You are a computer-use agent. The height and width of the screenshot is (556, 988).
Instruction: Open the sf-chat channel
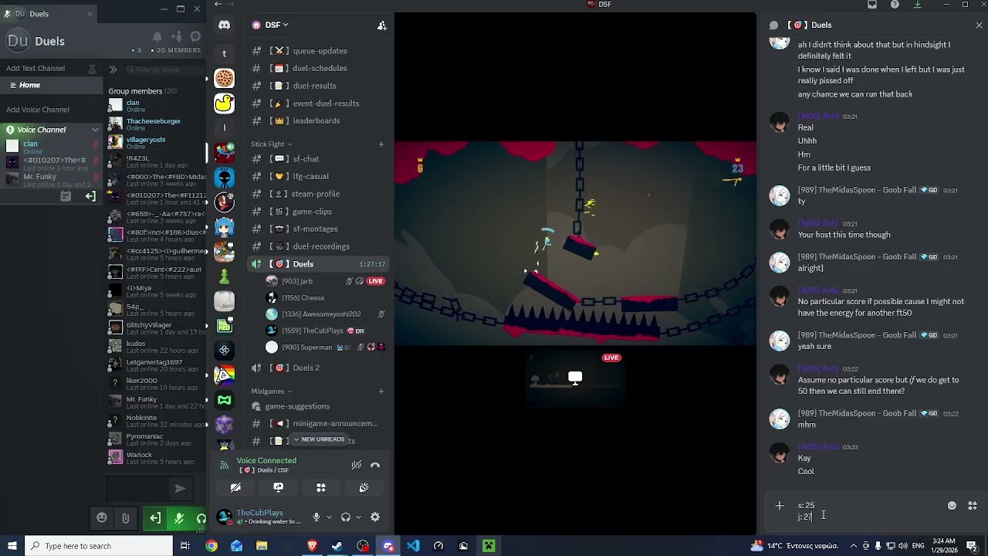[318, 159]
